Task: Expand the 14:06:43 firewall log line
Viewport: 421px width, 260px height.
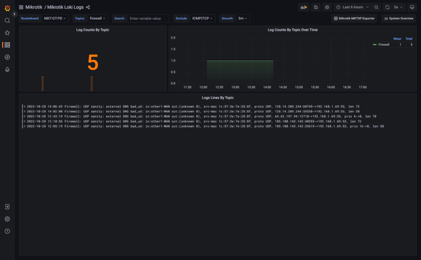Action: coord(25,107)
